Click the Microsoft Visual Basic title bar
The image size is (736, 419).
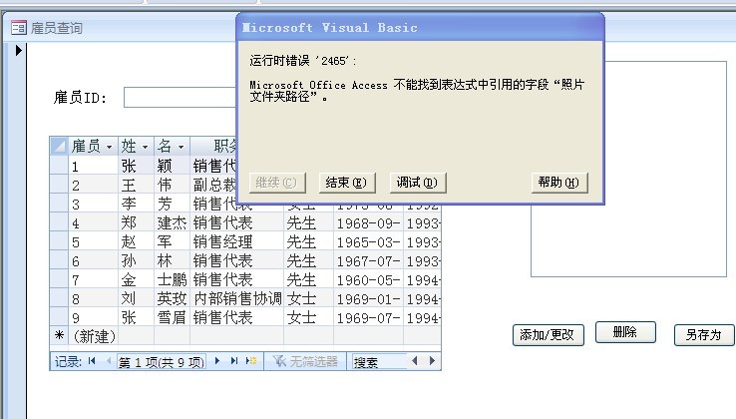[x=420, y=28]
